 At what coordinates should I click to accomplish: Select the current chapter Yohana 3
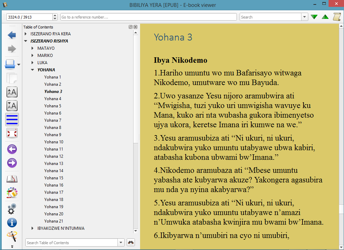click(x=53, y=92)
